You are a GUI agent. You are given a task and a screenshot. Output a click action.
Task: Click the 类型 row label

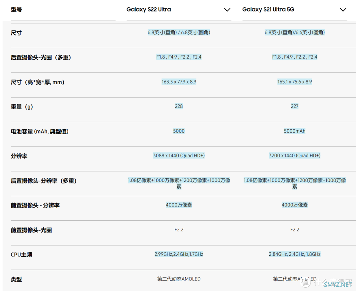pos(16,279)
